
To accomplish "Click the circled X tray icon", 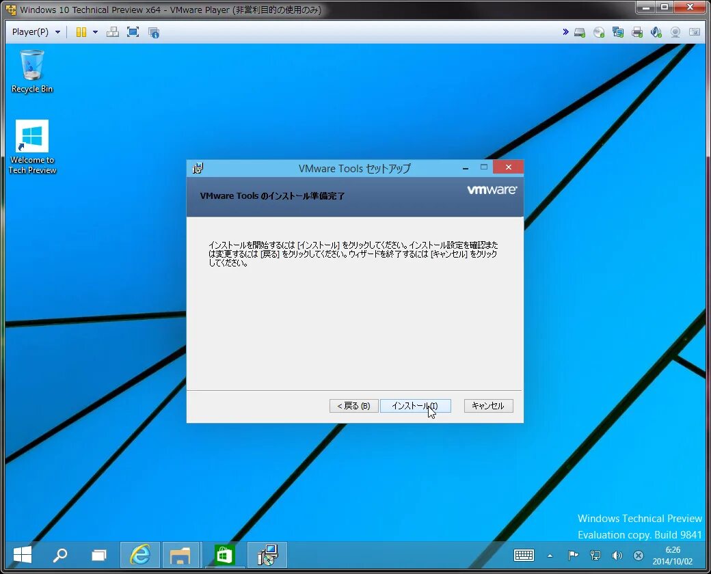I will [x=639, y=555].
